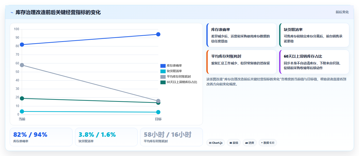The image size is (359, 156).
Task: Click the lightning icon beside the title
Action: 12,12
